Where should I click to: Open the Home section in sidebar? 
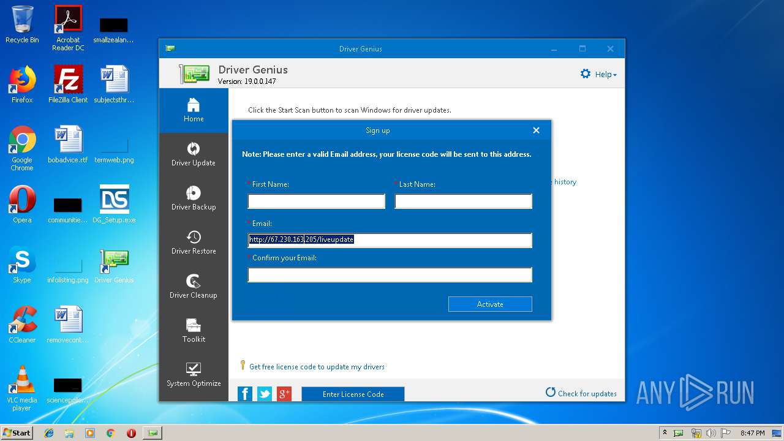(194, 110)
